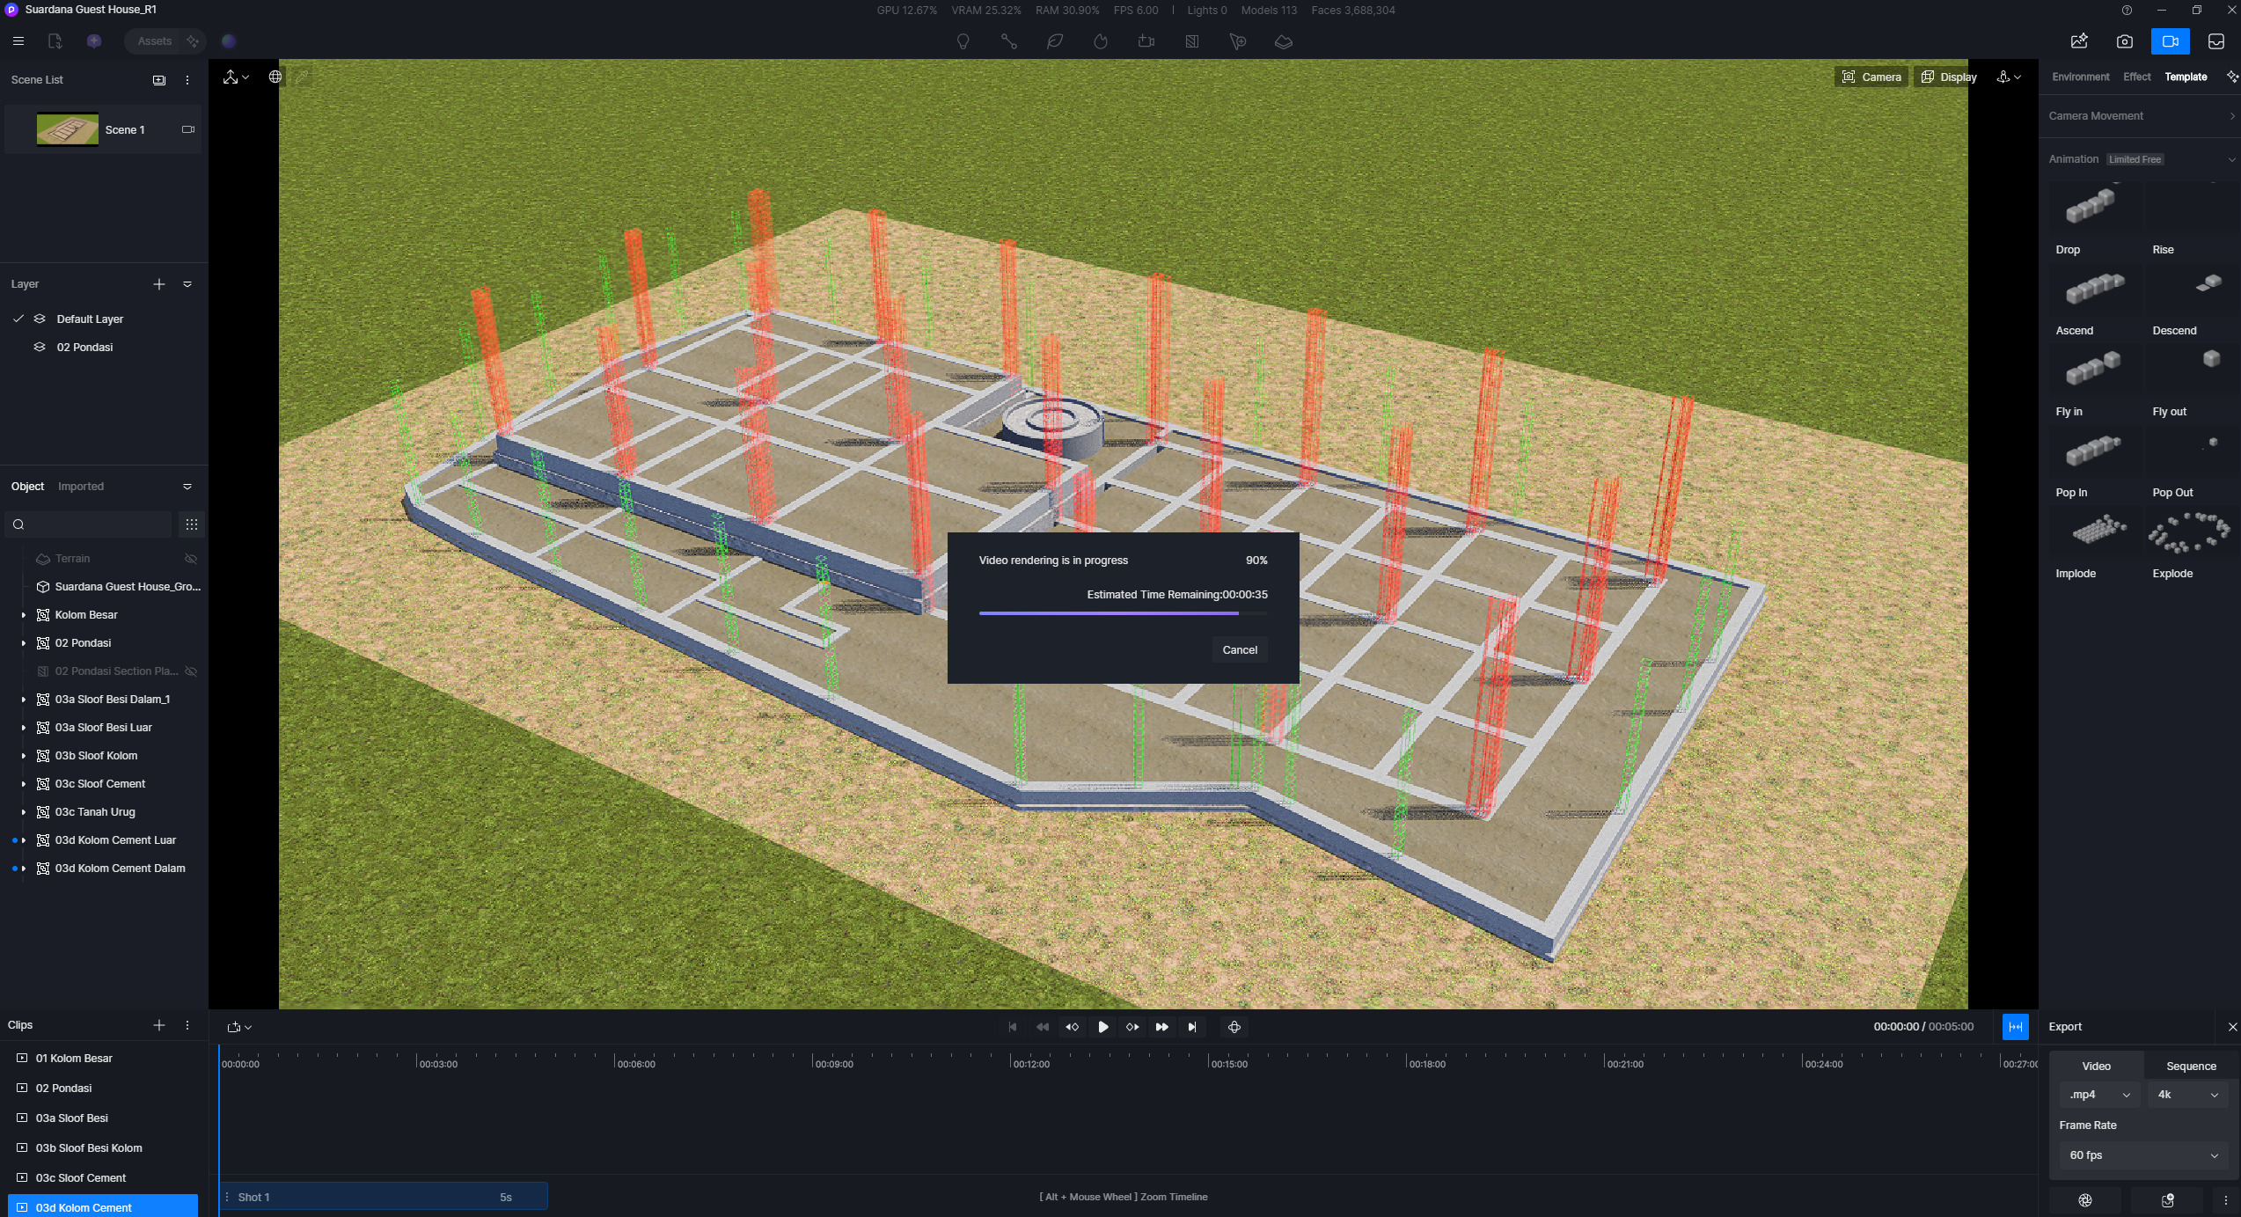Click the add clip plus icon
This screenshot has height=1217, width=2241.
coord(158,1025)
